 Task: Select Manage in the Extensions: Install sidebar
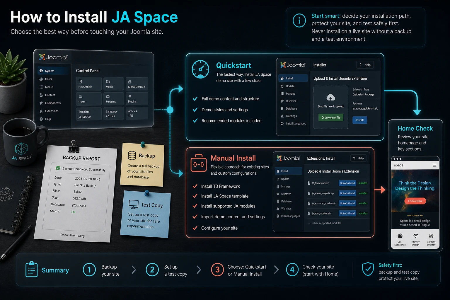[x=283, y=186]
